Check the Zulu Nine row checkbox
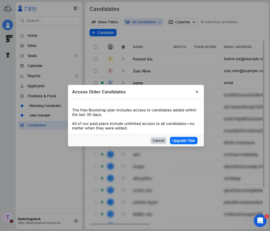 tap(96, 71)
